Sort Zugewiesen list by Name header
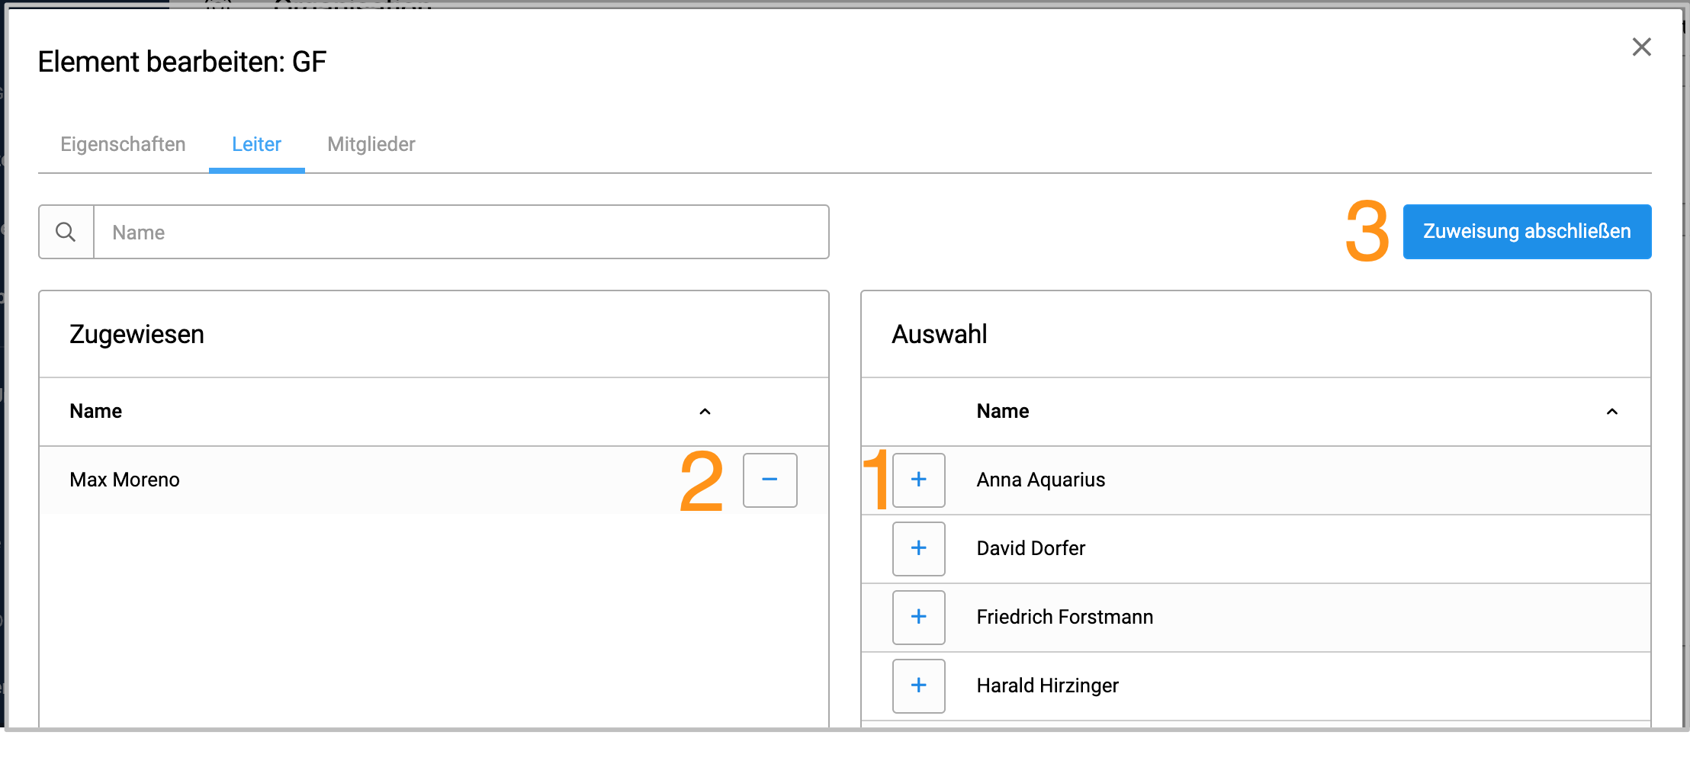 (x=95, y=411)
